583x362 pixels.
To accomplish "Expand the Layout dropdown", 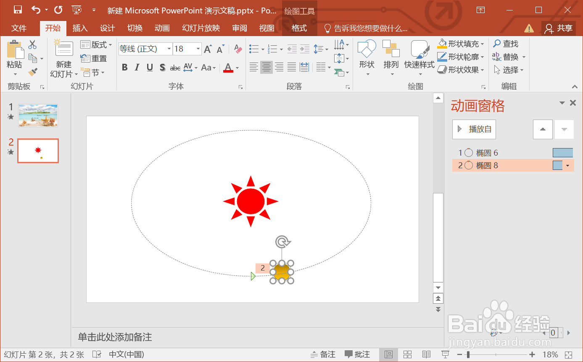I will pyautogui.click(x=96, y=44).
